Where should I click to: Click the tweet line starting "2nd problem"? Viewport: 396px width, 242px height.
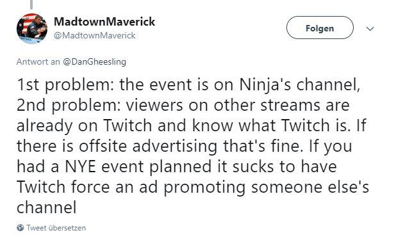coord(183,106)
